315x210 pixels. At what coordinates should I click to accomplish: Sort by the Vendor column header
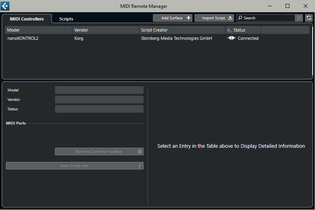click(105, 30)
